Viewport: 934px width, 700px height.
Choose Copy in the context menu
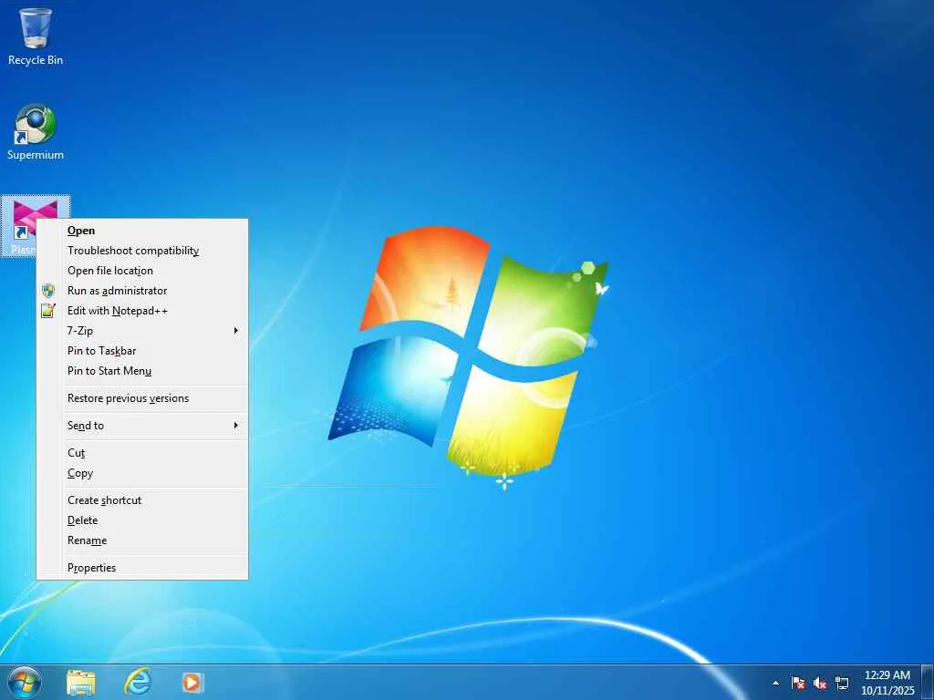coord(141,473)
